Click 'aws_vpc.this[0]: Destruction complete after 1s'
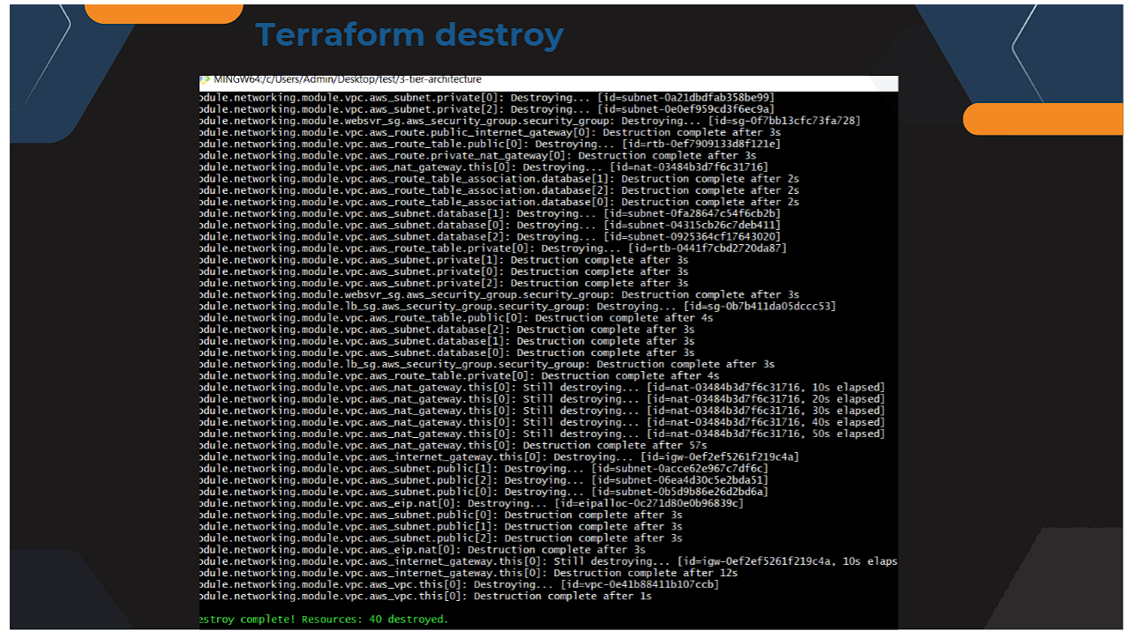Screen dimensions: 1131x638 pos(426,596)
